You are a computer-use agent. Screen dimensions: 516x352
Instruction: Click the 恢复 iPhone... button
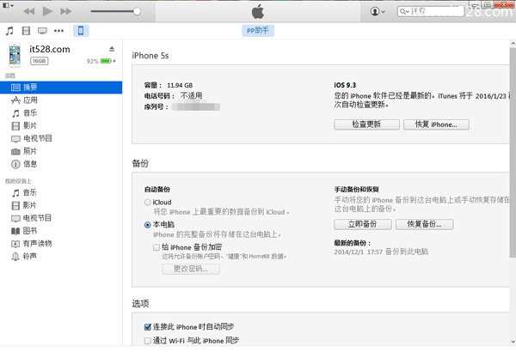pos(436,124)
